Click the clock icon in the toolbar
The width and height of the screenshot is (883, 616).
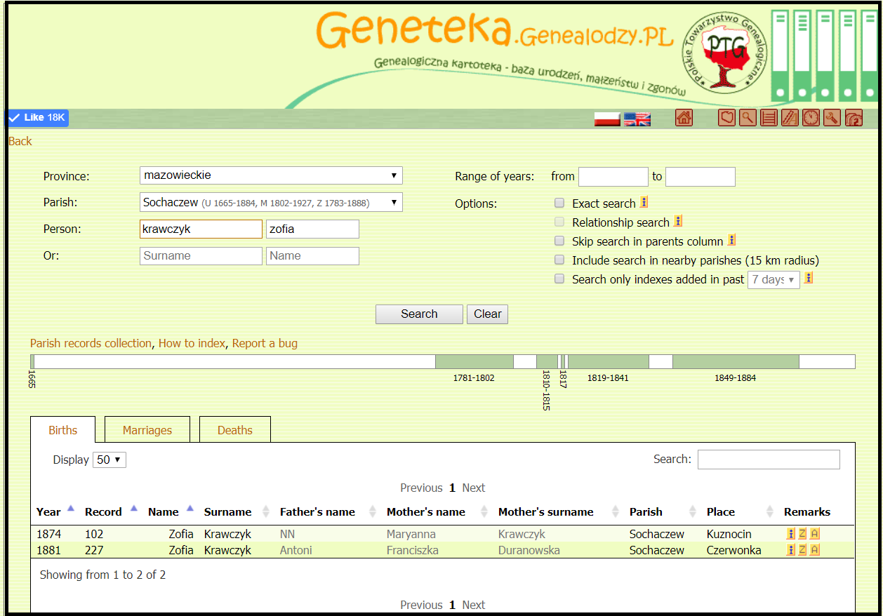coord(811,118)
